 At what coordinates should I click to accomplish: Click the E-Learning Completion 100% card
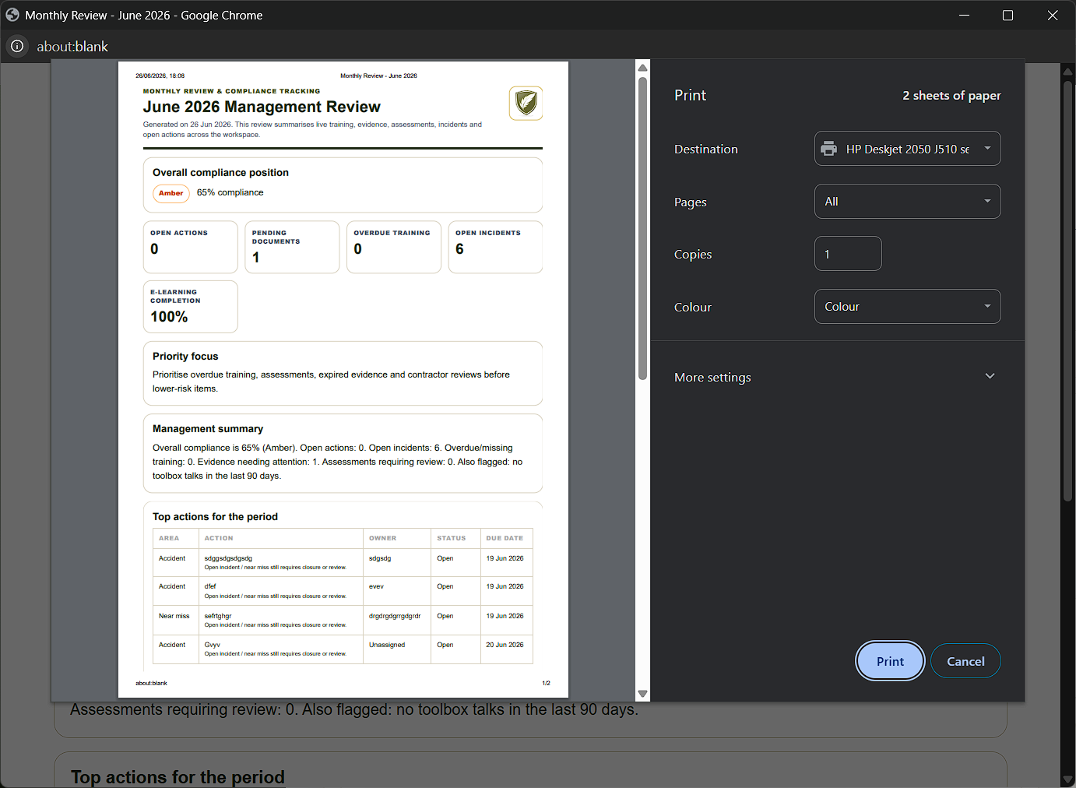[x=191, y=307]
